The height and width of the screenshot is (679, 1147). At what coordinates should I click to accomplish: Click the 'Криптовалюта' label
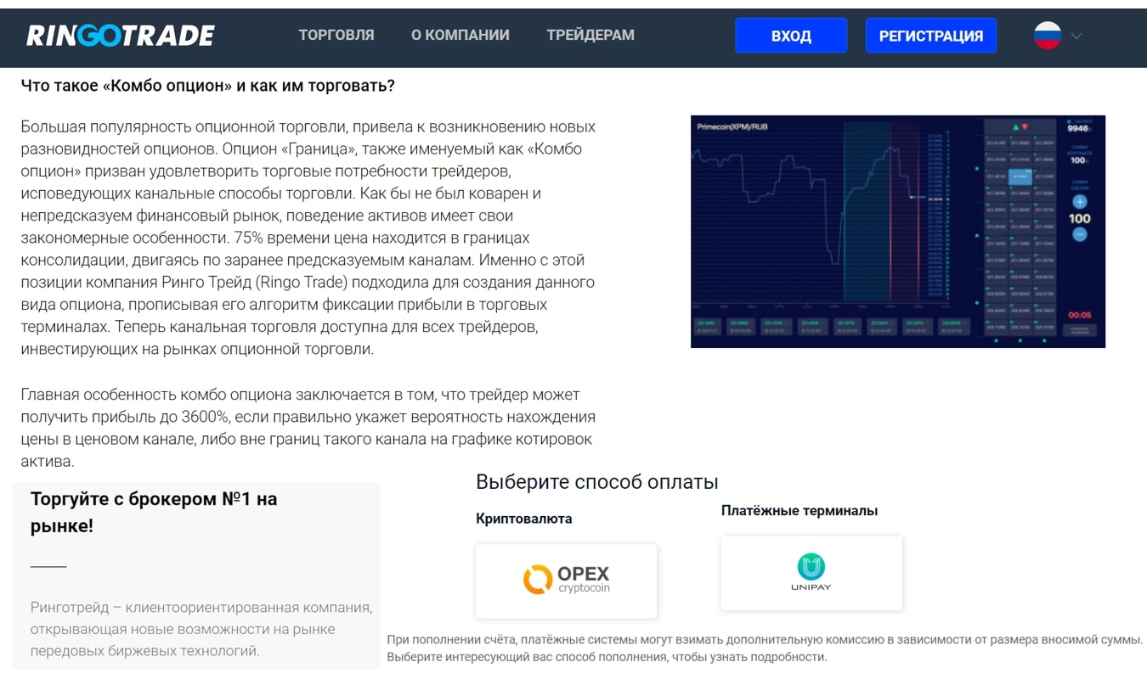(524, 519)
